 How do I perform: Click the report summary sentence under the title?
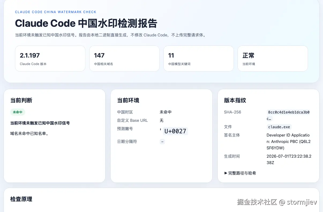point(111,35)
